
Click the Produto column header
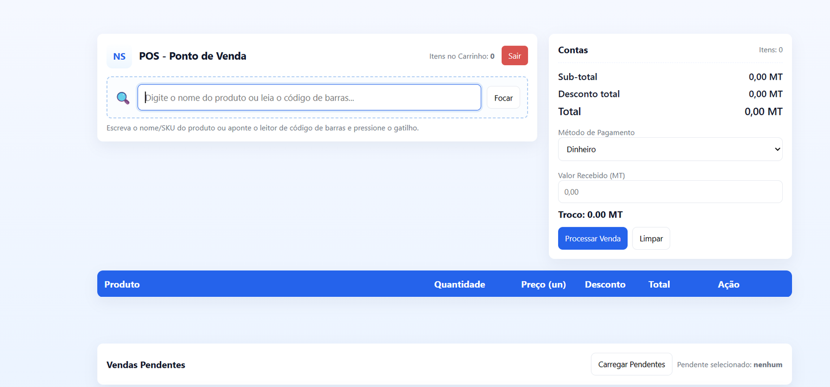(x=122, y=284)
